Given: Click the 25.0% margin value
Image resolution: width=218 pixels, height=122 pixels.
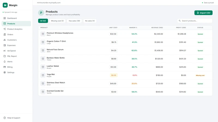Looking at the screenshot, I should point(134,84).
